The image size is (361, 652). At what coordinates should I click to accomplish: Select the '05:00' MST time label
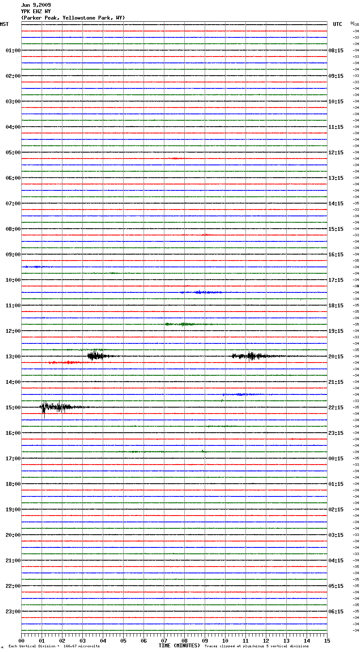[x=13, y=153]
